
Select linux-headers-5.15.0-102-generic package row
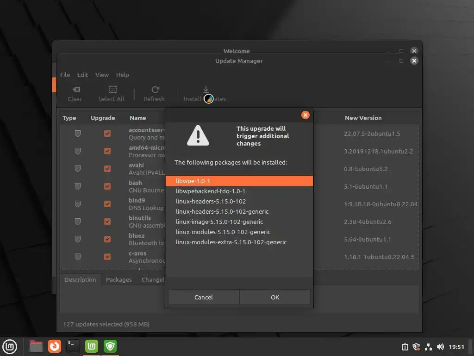point(239,211)
